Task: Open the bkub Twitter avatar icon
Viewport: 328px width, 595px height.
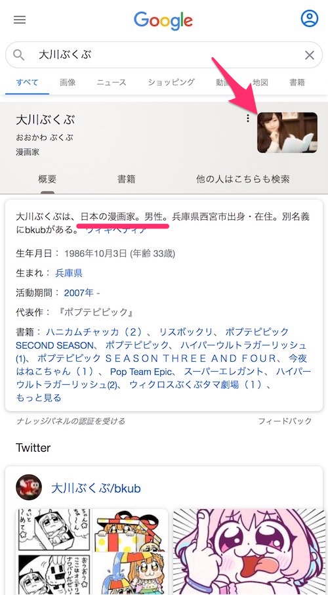Action: coord(29,487)
